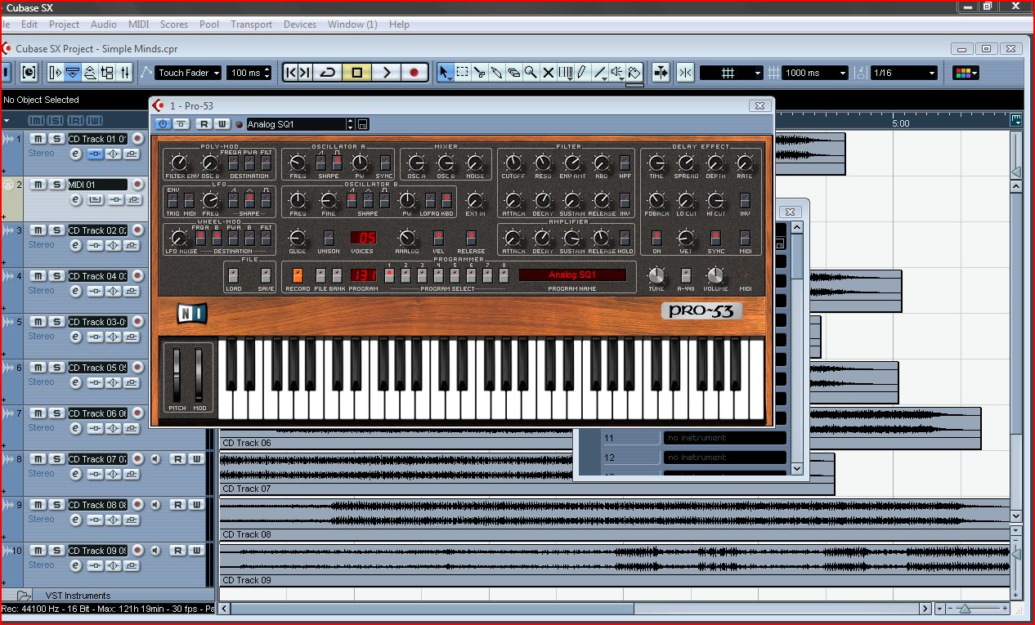Toggle the delay effect ON switch
This screenshot has width=1035, height=625.
(x=656, y=238)
